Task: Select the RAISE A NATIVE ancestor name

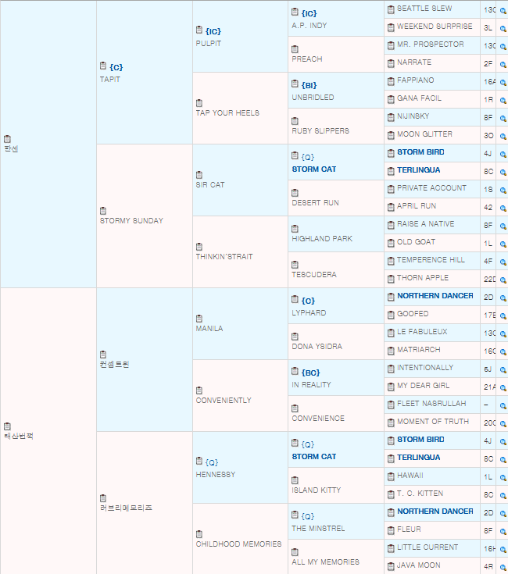Action: [x=426, y=224]
